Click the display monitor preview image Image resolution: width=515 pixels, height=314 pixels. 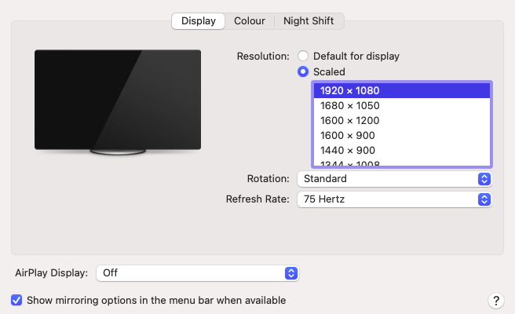point(118,100)
